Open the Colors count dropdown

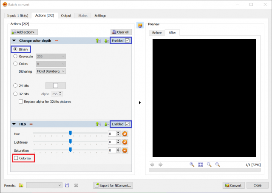coord(51,64)
